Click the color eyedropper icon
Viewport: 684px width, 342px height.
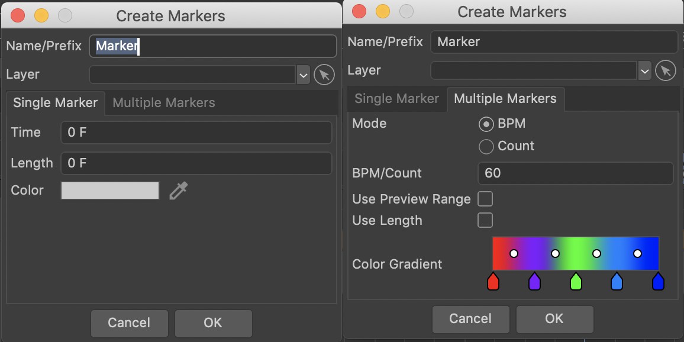(179, 191)
